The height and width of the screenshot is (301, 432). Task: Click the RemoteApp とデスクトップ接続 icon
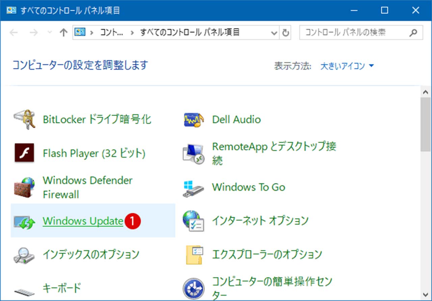[193, 154]
